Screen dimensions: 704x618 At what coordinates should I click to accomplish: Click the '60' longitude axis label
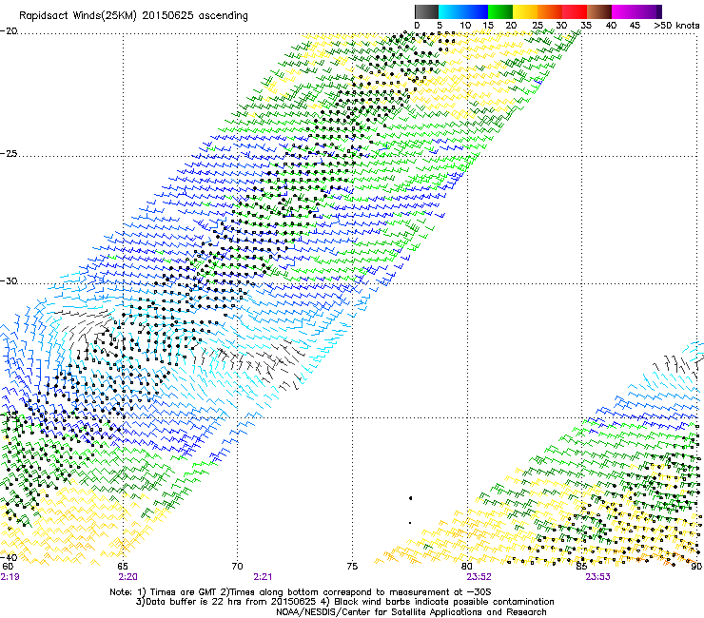(8, 567)
